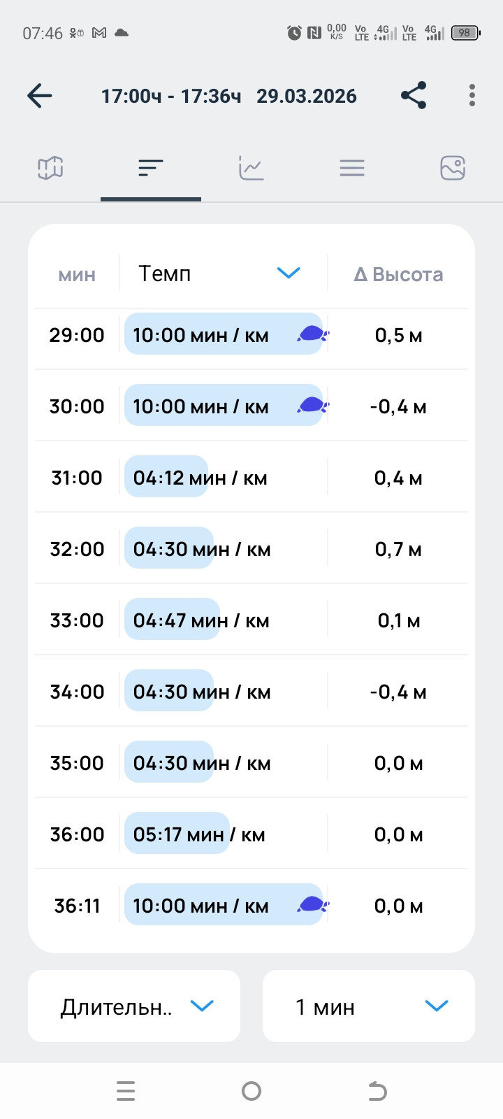The height and width of the screenshot is (1119, 503).
Task: Open the photos gallery tab
Action: [x=453, y=168]
